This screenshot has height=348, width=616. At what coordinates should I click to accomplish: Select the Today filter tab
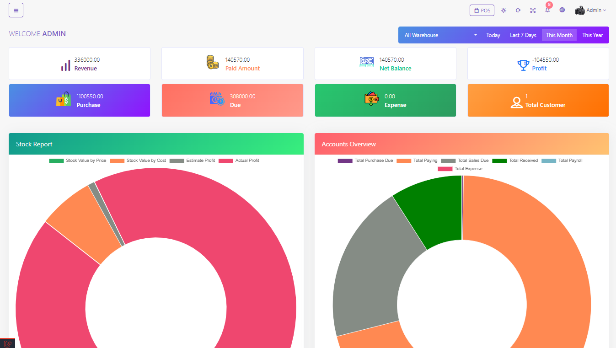point(493,35)
